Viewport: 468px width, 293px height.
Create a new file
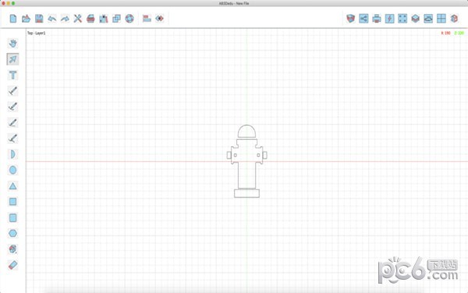pos(13,19)
